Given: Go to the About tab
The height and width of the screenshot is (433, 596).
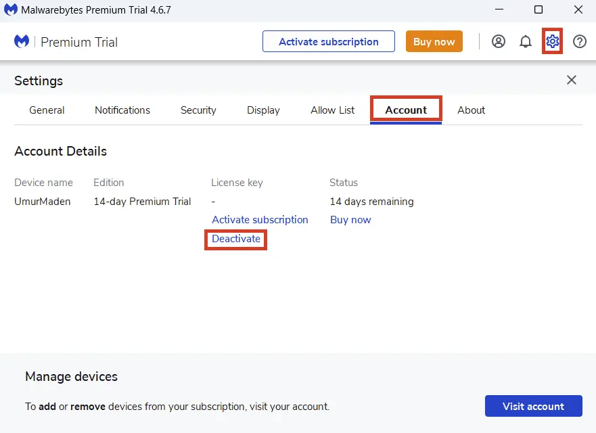Looking at the screenshot, I should coord(472,110).
